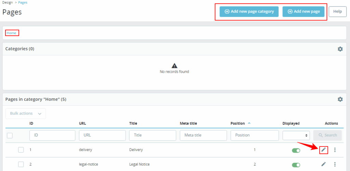Click the Meta title filter input field
This screenshot has width=350, height=171.
click(203, 135)
